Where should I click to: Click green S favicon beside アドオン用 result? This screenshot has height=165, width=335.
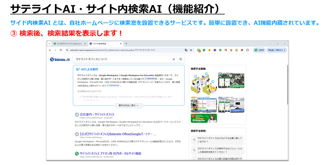77,154
